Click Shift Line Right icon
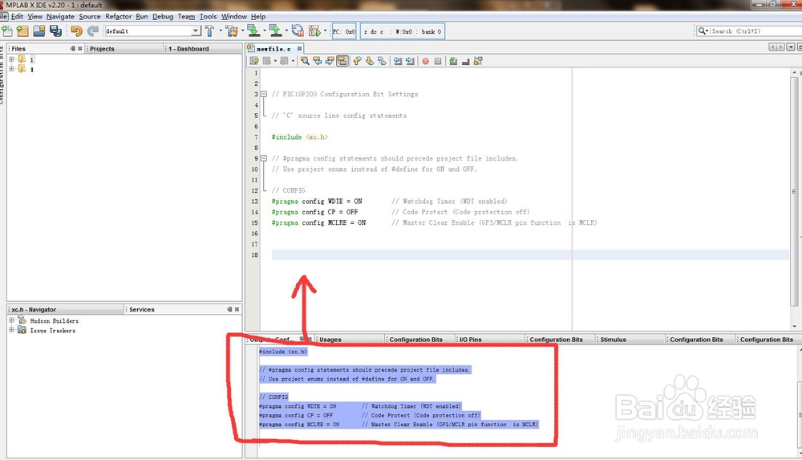 pos(410,61)
